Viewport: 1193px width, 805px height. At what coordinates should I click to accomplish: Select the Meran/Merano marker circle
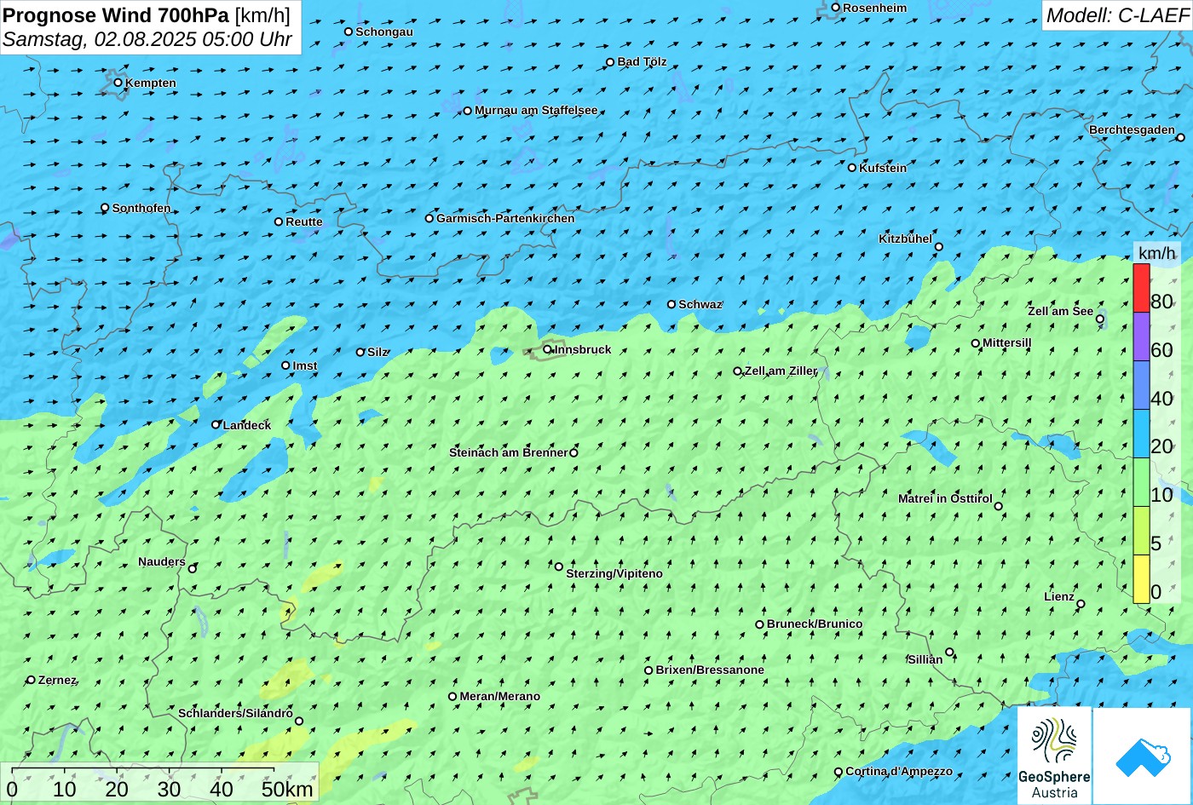click(452, 696)
